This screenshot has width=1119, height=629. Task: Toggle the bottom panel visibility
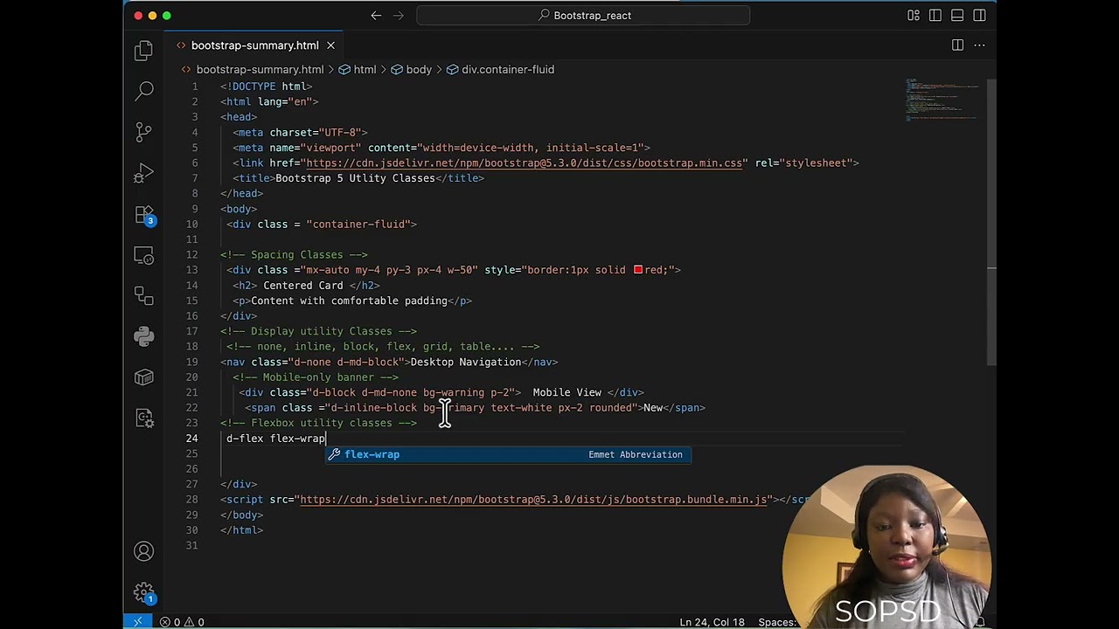[x=957, y=15]
